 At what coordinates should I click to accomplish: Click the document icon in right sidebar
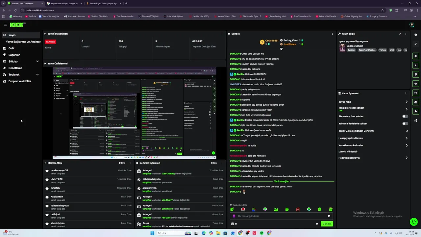(416, 74)
